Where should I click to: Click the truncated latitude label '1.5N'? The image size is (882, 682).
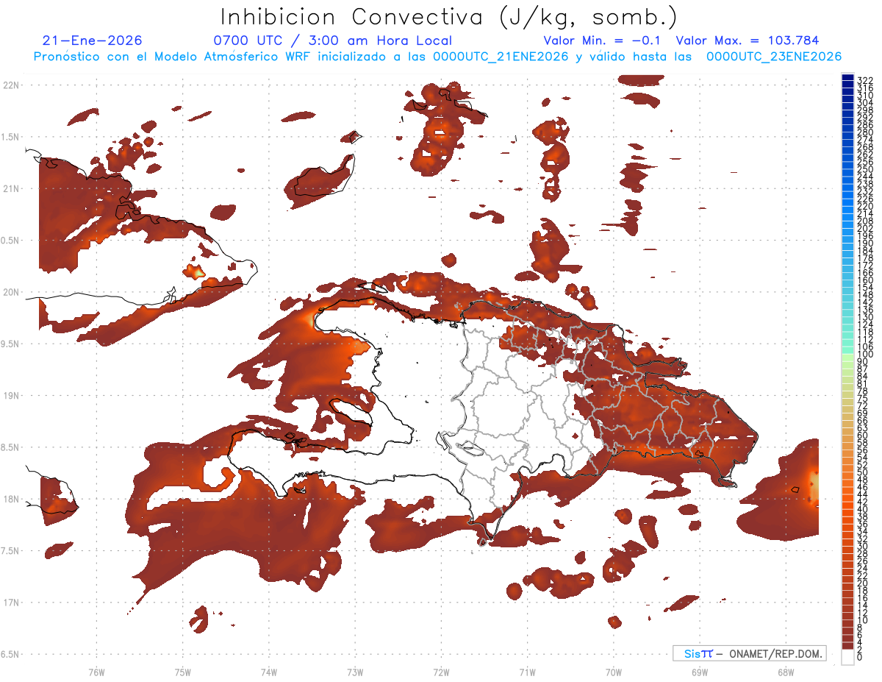10,137
